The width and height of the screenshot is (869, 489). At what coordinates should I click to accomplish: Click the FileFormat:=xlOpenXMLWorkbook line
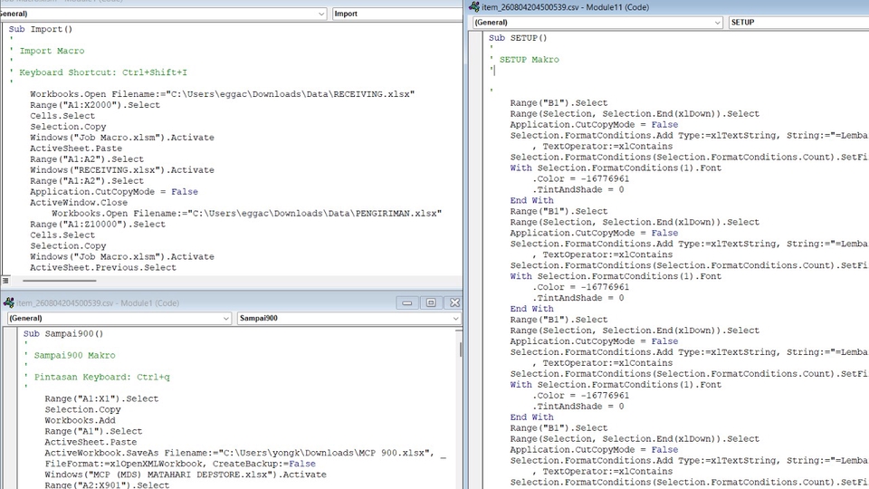(180, 464)
